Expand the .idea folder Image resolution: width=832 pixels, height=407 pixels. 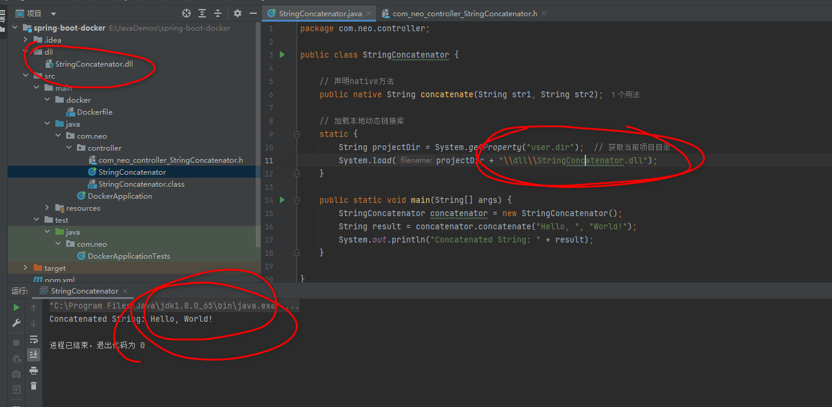[x=26, y=40]
